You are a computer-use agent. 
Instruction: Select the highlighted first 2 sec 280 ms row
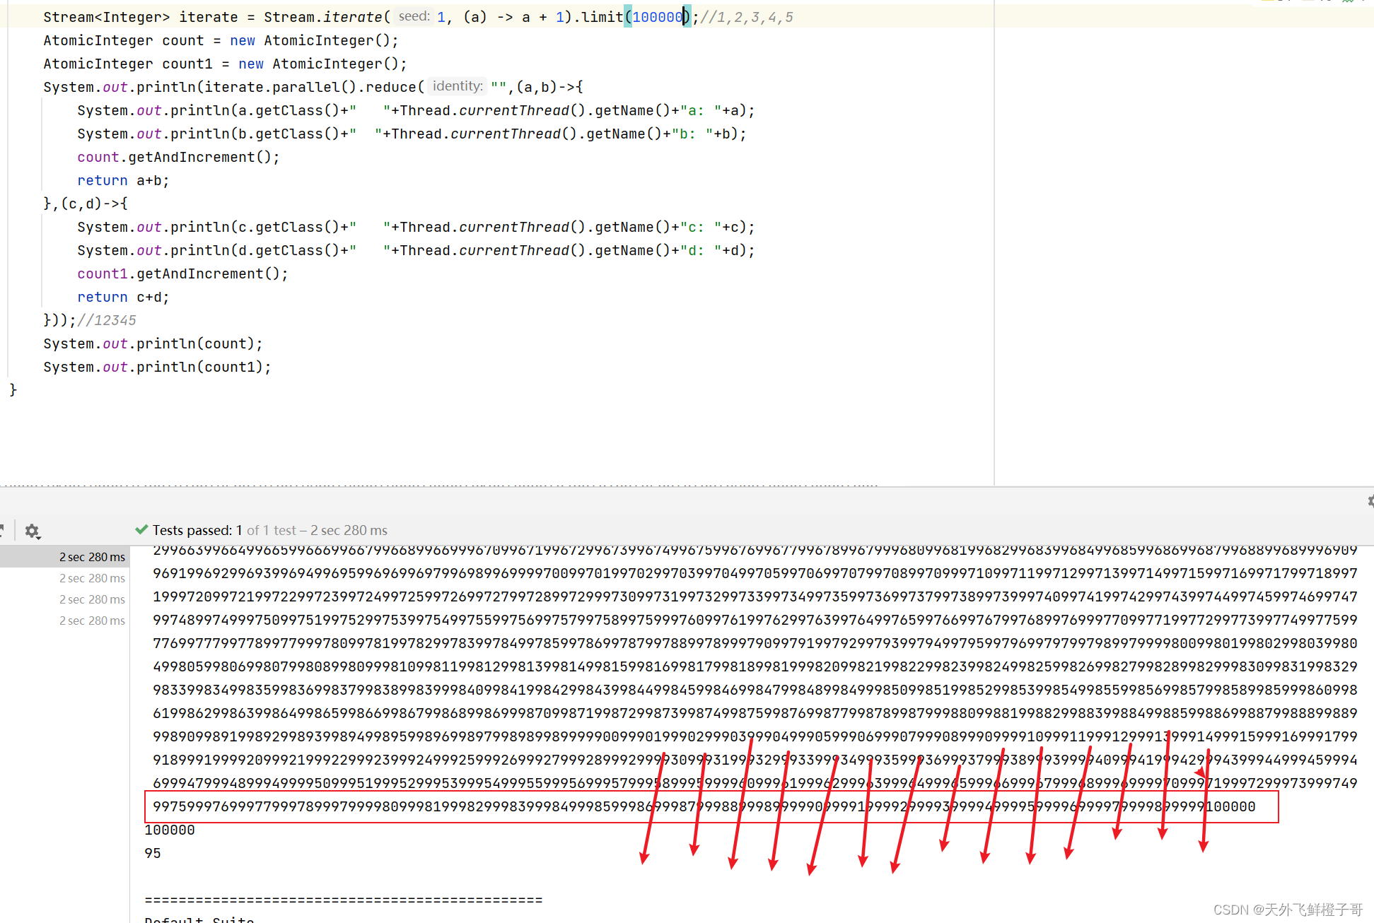92,557
